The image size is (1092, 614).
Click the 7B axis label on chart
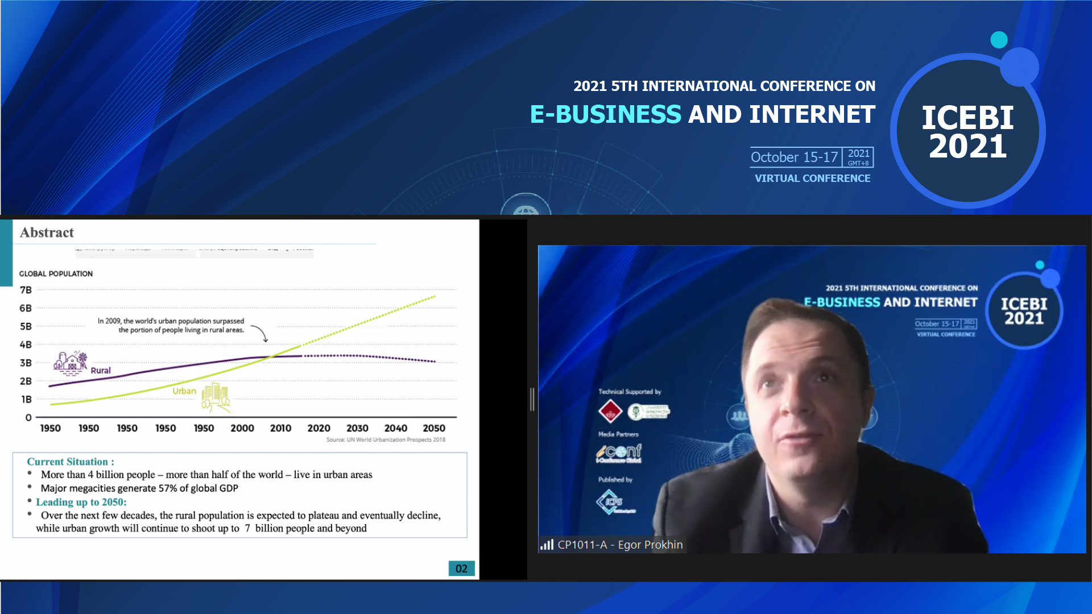(x=26, y=290)
